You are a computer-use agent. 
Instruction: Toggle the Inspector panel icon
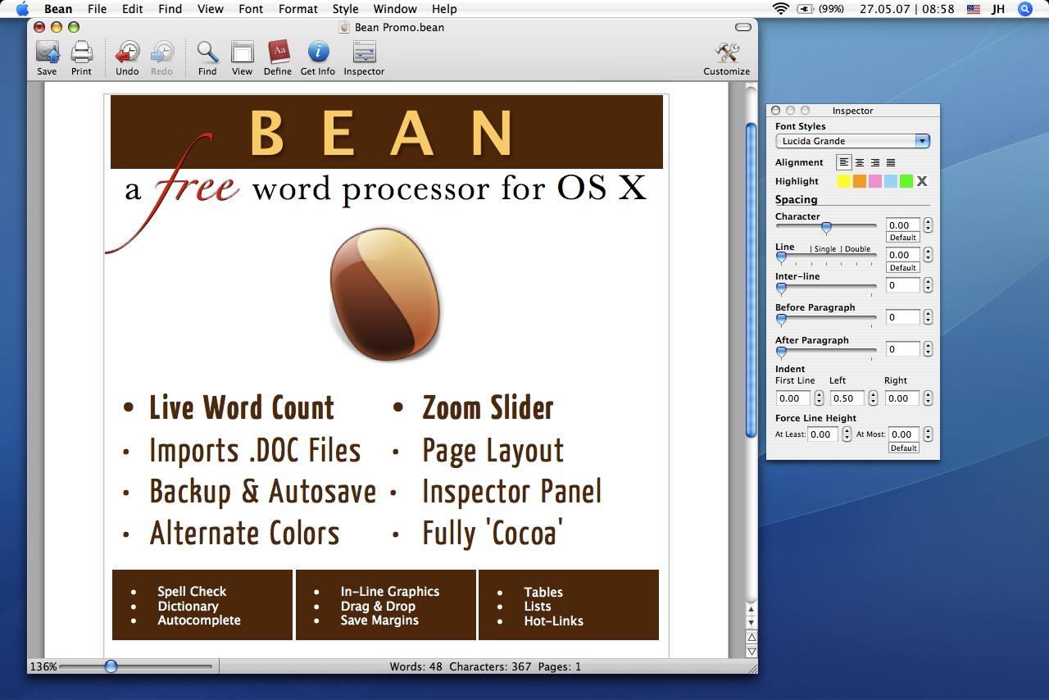pyautogui.click(x=364, y=54)
